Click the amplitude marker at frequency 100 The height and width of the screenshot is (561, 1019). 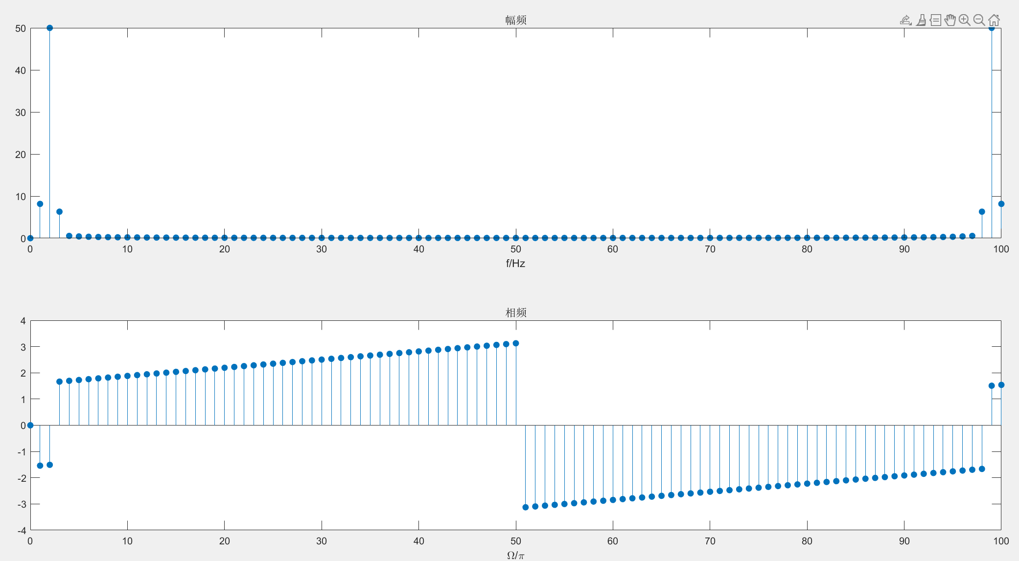click(x=1001, y=204)
